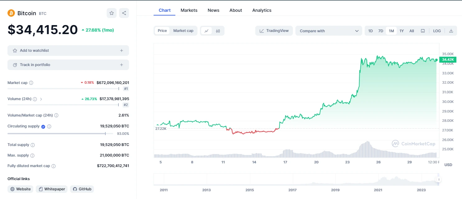Switch to line chart view

coord(206,31)
